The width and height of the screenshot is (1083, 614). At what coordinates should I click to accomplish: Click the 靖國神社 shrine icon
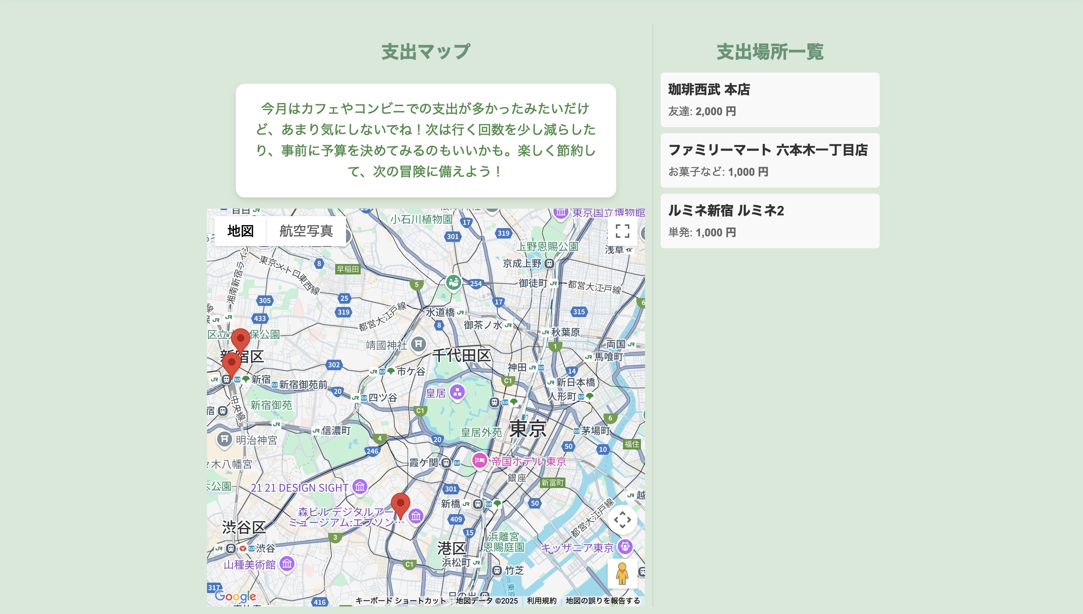point(418,344)
